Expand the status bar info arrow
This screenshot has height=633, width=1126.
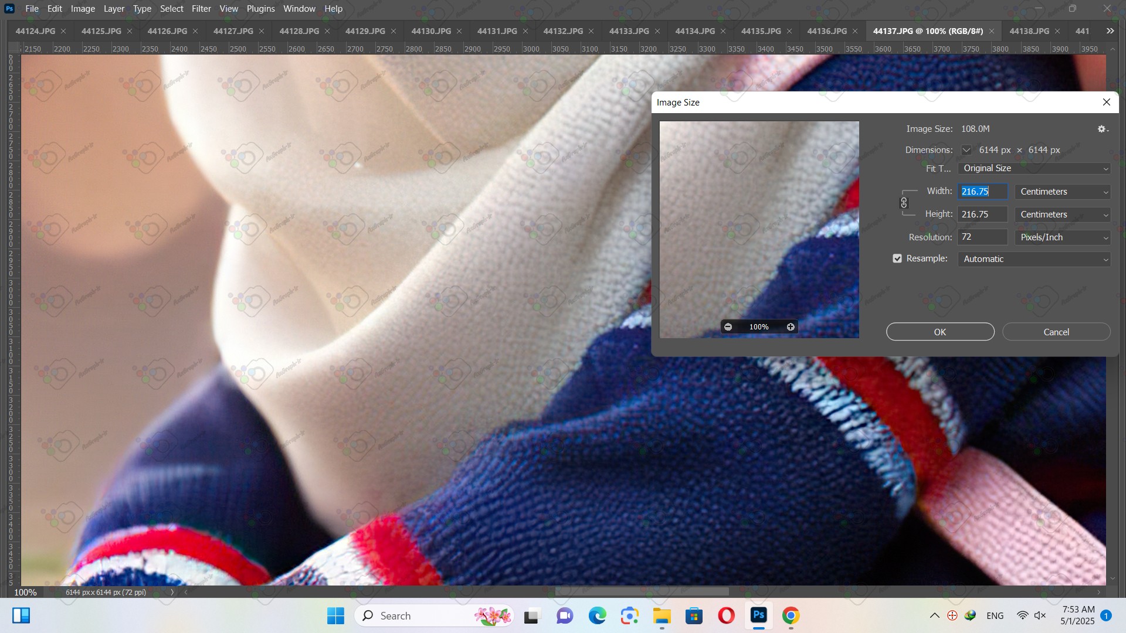pyautogui.click(x=172, y=592)
